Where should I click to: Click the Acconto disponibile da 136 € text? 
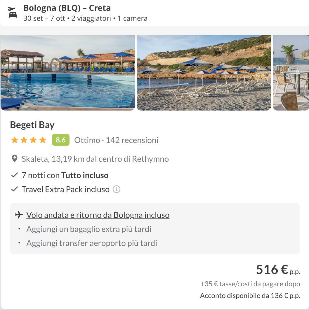coord(250,295)
